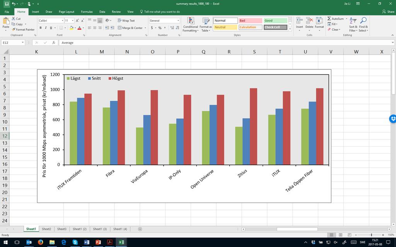Paste clipboard contents
The image size is (396, 247).
point(5,24)
